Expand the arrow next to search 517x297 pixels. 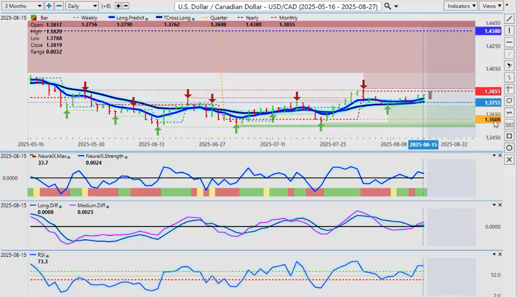click(x=396, y=6)
